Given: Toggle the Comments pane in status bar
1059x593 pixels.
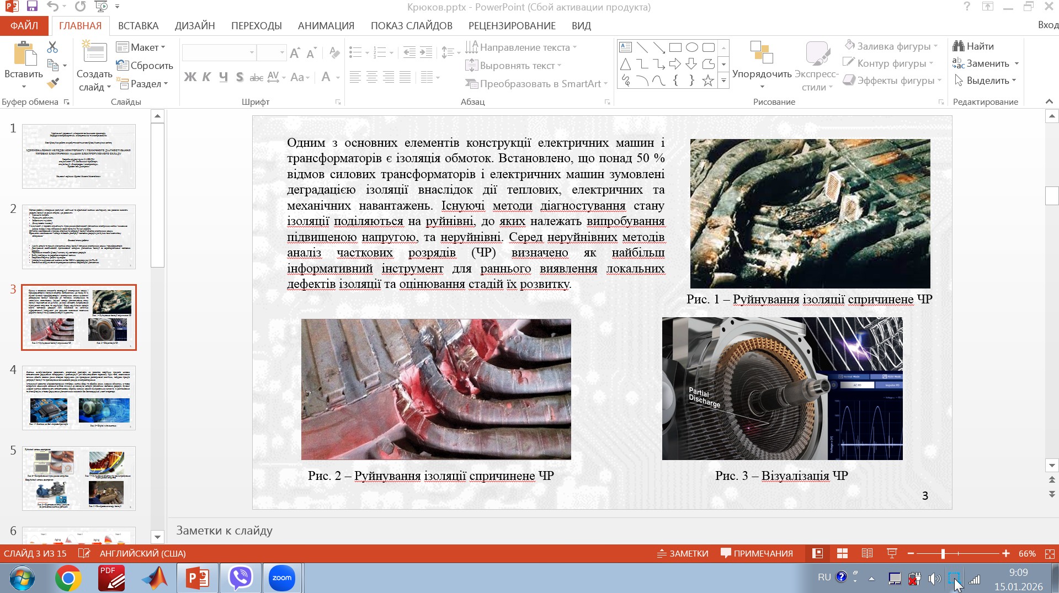Looking at the screenshot, I should point(757,553).
